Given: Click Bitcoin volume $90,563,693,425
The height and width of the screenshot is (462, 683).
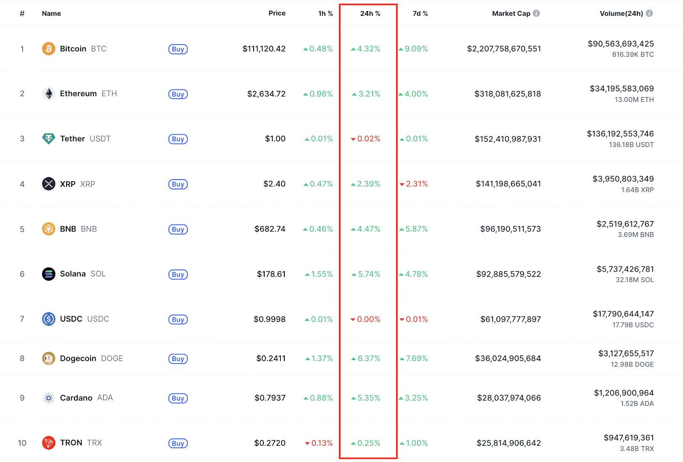Looking at the screenshot, I should click(621, 44).
